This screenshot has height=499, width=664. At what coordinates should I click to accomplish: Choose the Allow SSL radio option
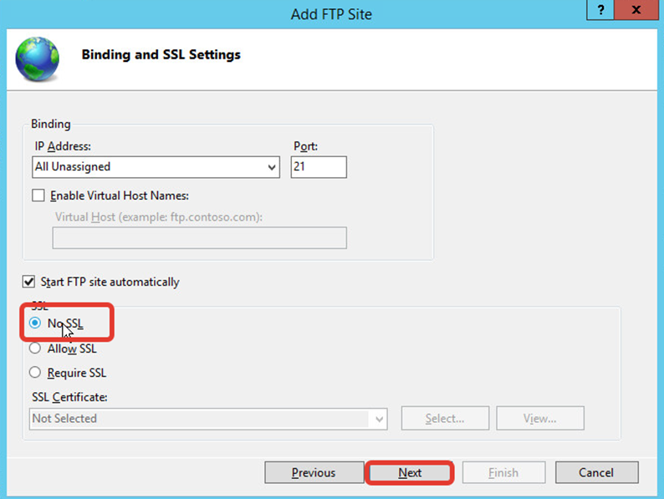tap(35, 349)
